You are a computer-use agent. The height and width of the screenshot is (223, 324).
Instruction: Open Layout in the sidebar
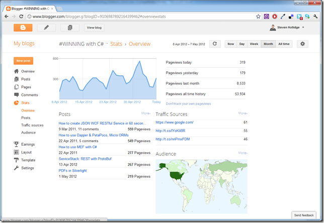tap(26, 152)
